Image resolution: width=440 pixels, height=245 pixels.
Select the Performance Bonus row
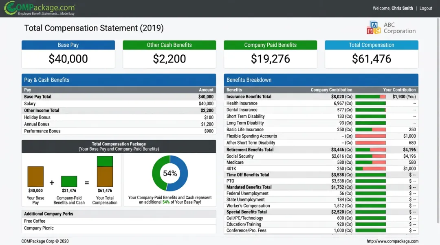(x=119, y=131)
